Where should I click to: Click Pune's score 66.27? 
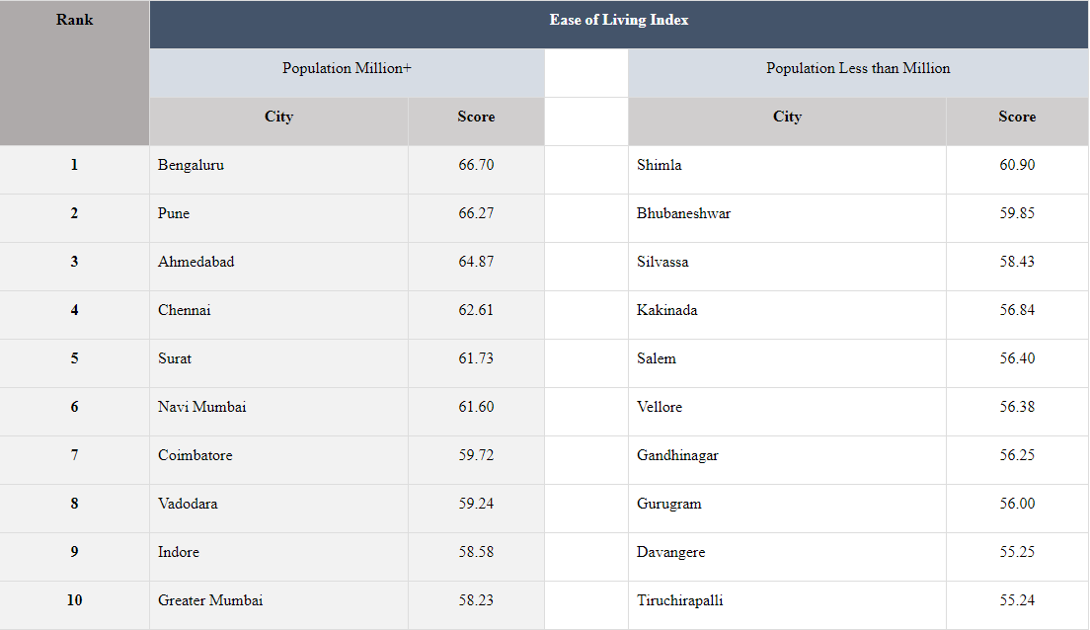(476, 213)
